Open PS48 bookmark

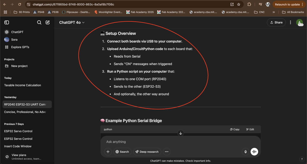39,12
